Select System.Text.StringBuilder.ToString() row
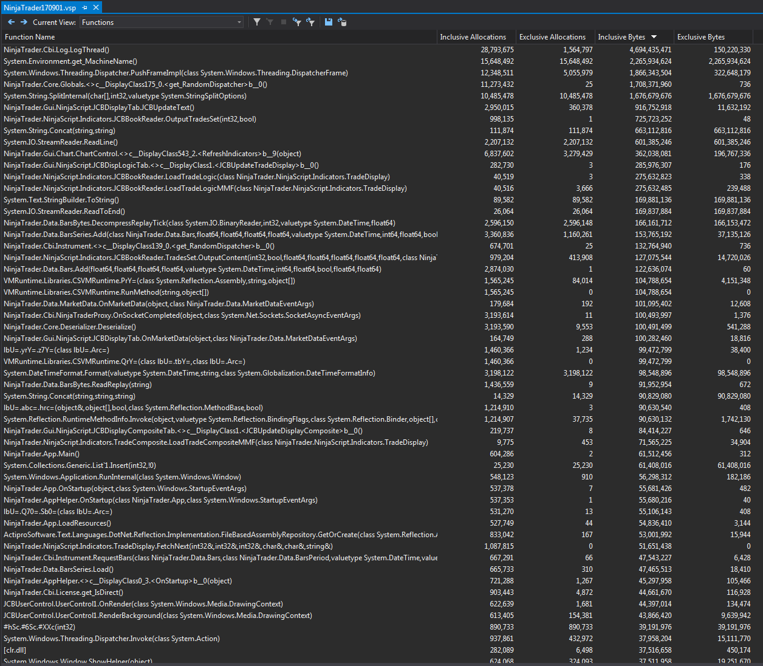This screenshot has height=666, width=763. [377, 200]
